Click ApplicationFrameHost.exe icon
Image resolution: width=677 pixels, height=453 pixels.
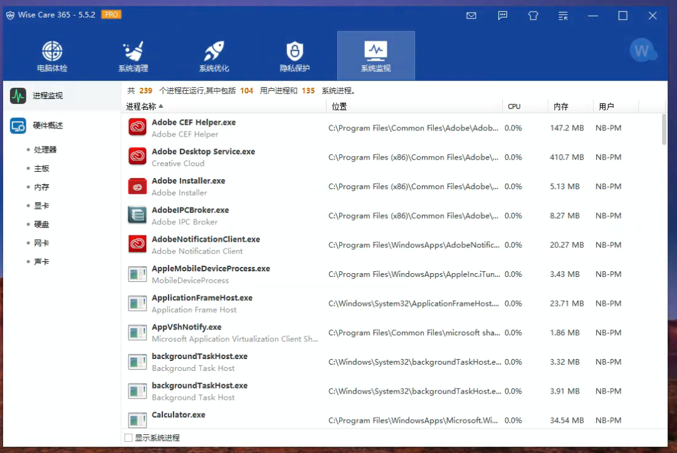click(x=137, y=303)
